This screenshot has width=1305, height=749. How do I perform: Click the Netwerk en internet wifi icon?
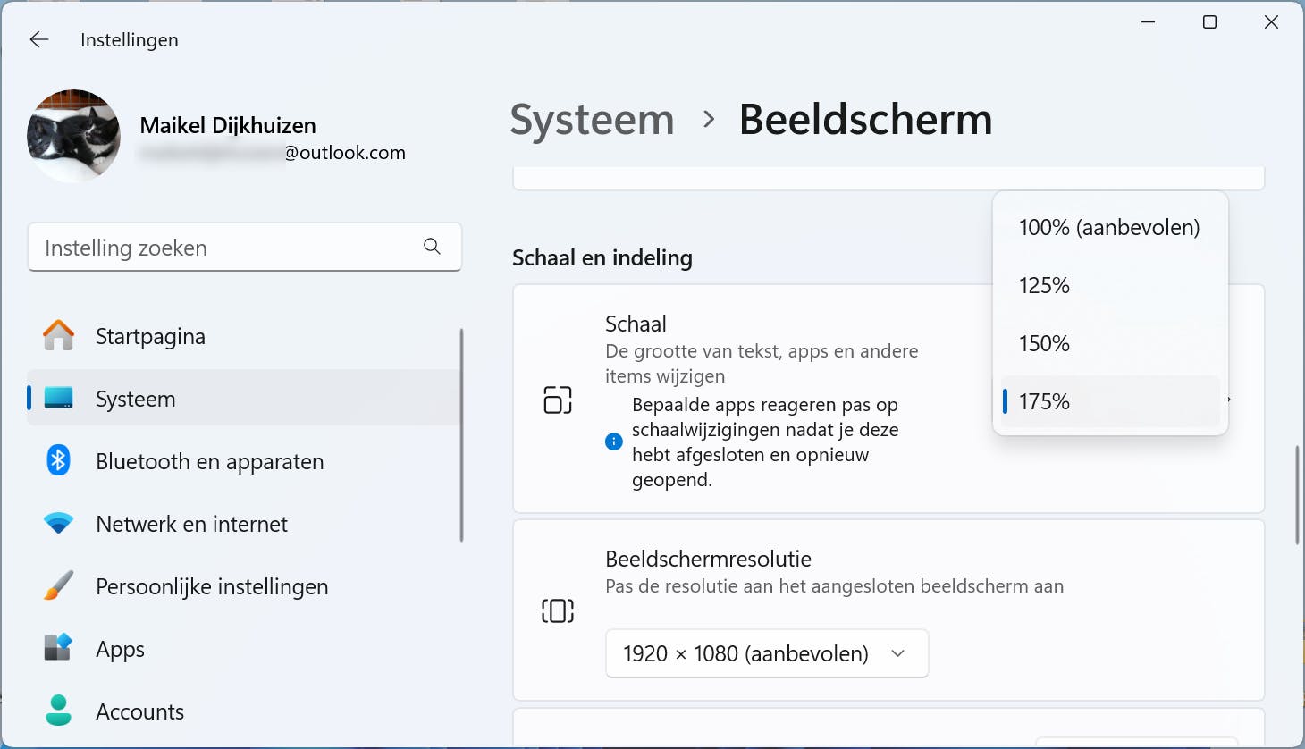(59, 524)
